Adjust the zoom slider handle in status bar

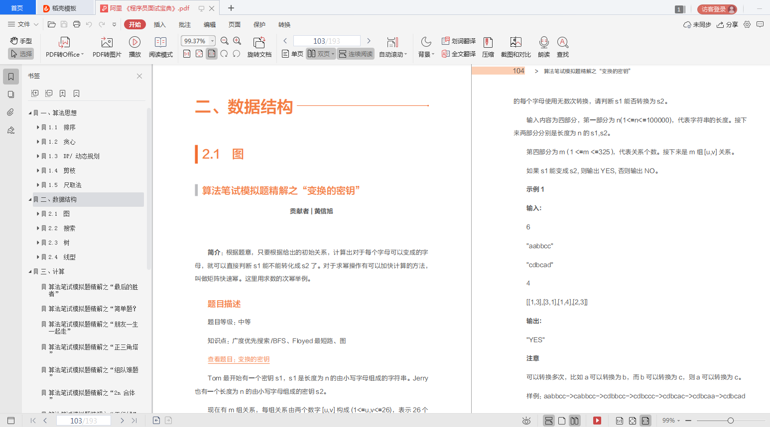coord(731,421)
